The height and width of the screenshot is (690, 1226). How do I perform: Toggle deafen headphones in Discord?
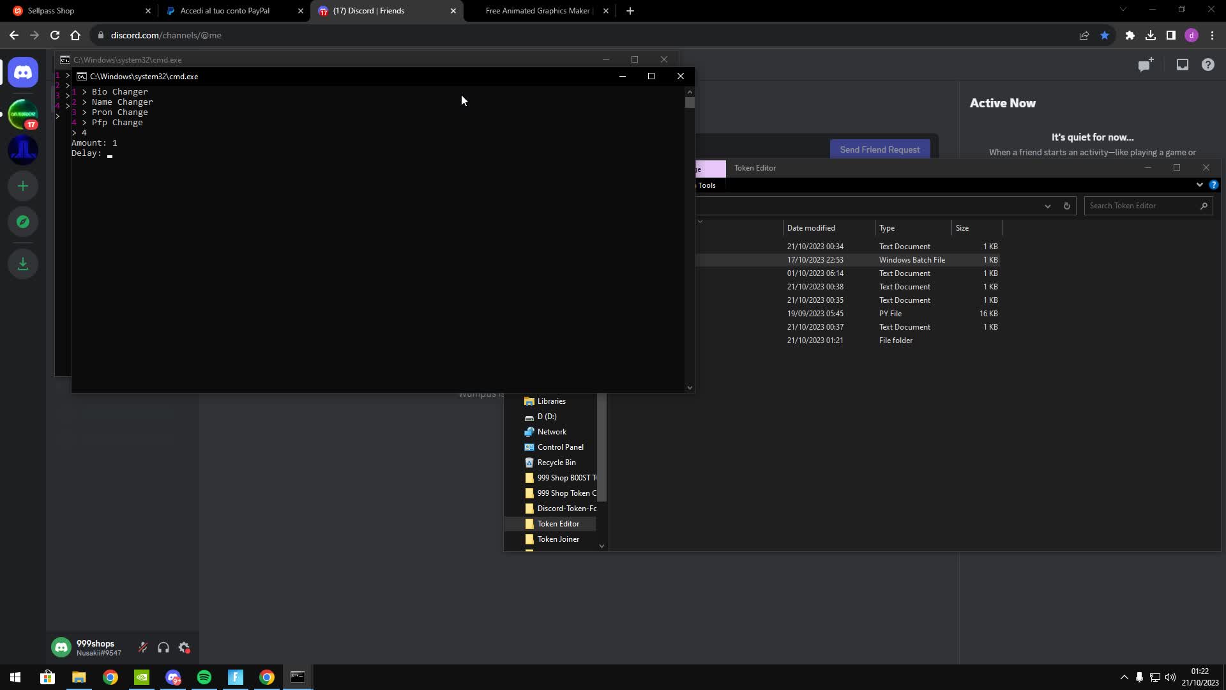[163, 647]
